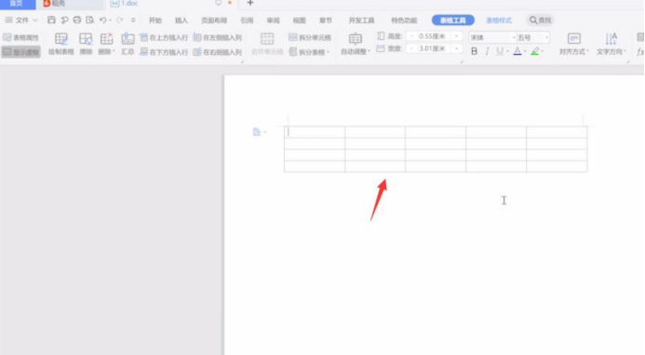Image resolution: width=645 pixels, height=355 pixels.
Task: Click the Undo arrow icon
Action: 102,20
